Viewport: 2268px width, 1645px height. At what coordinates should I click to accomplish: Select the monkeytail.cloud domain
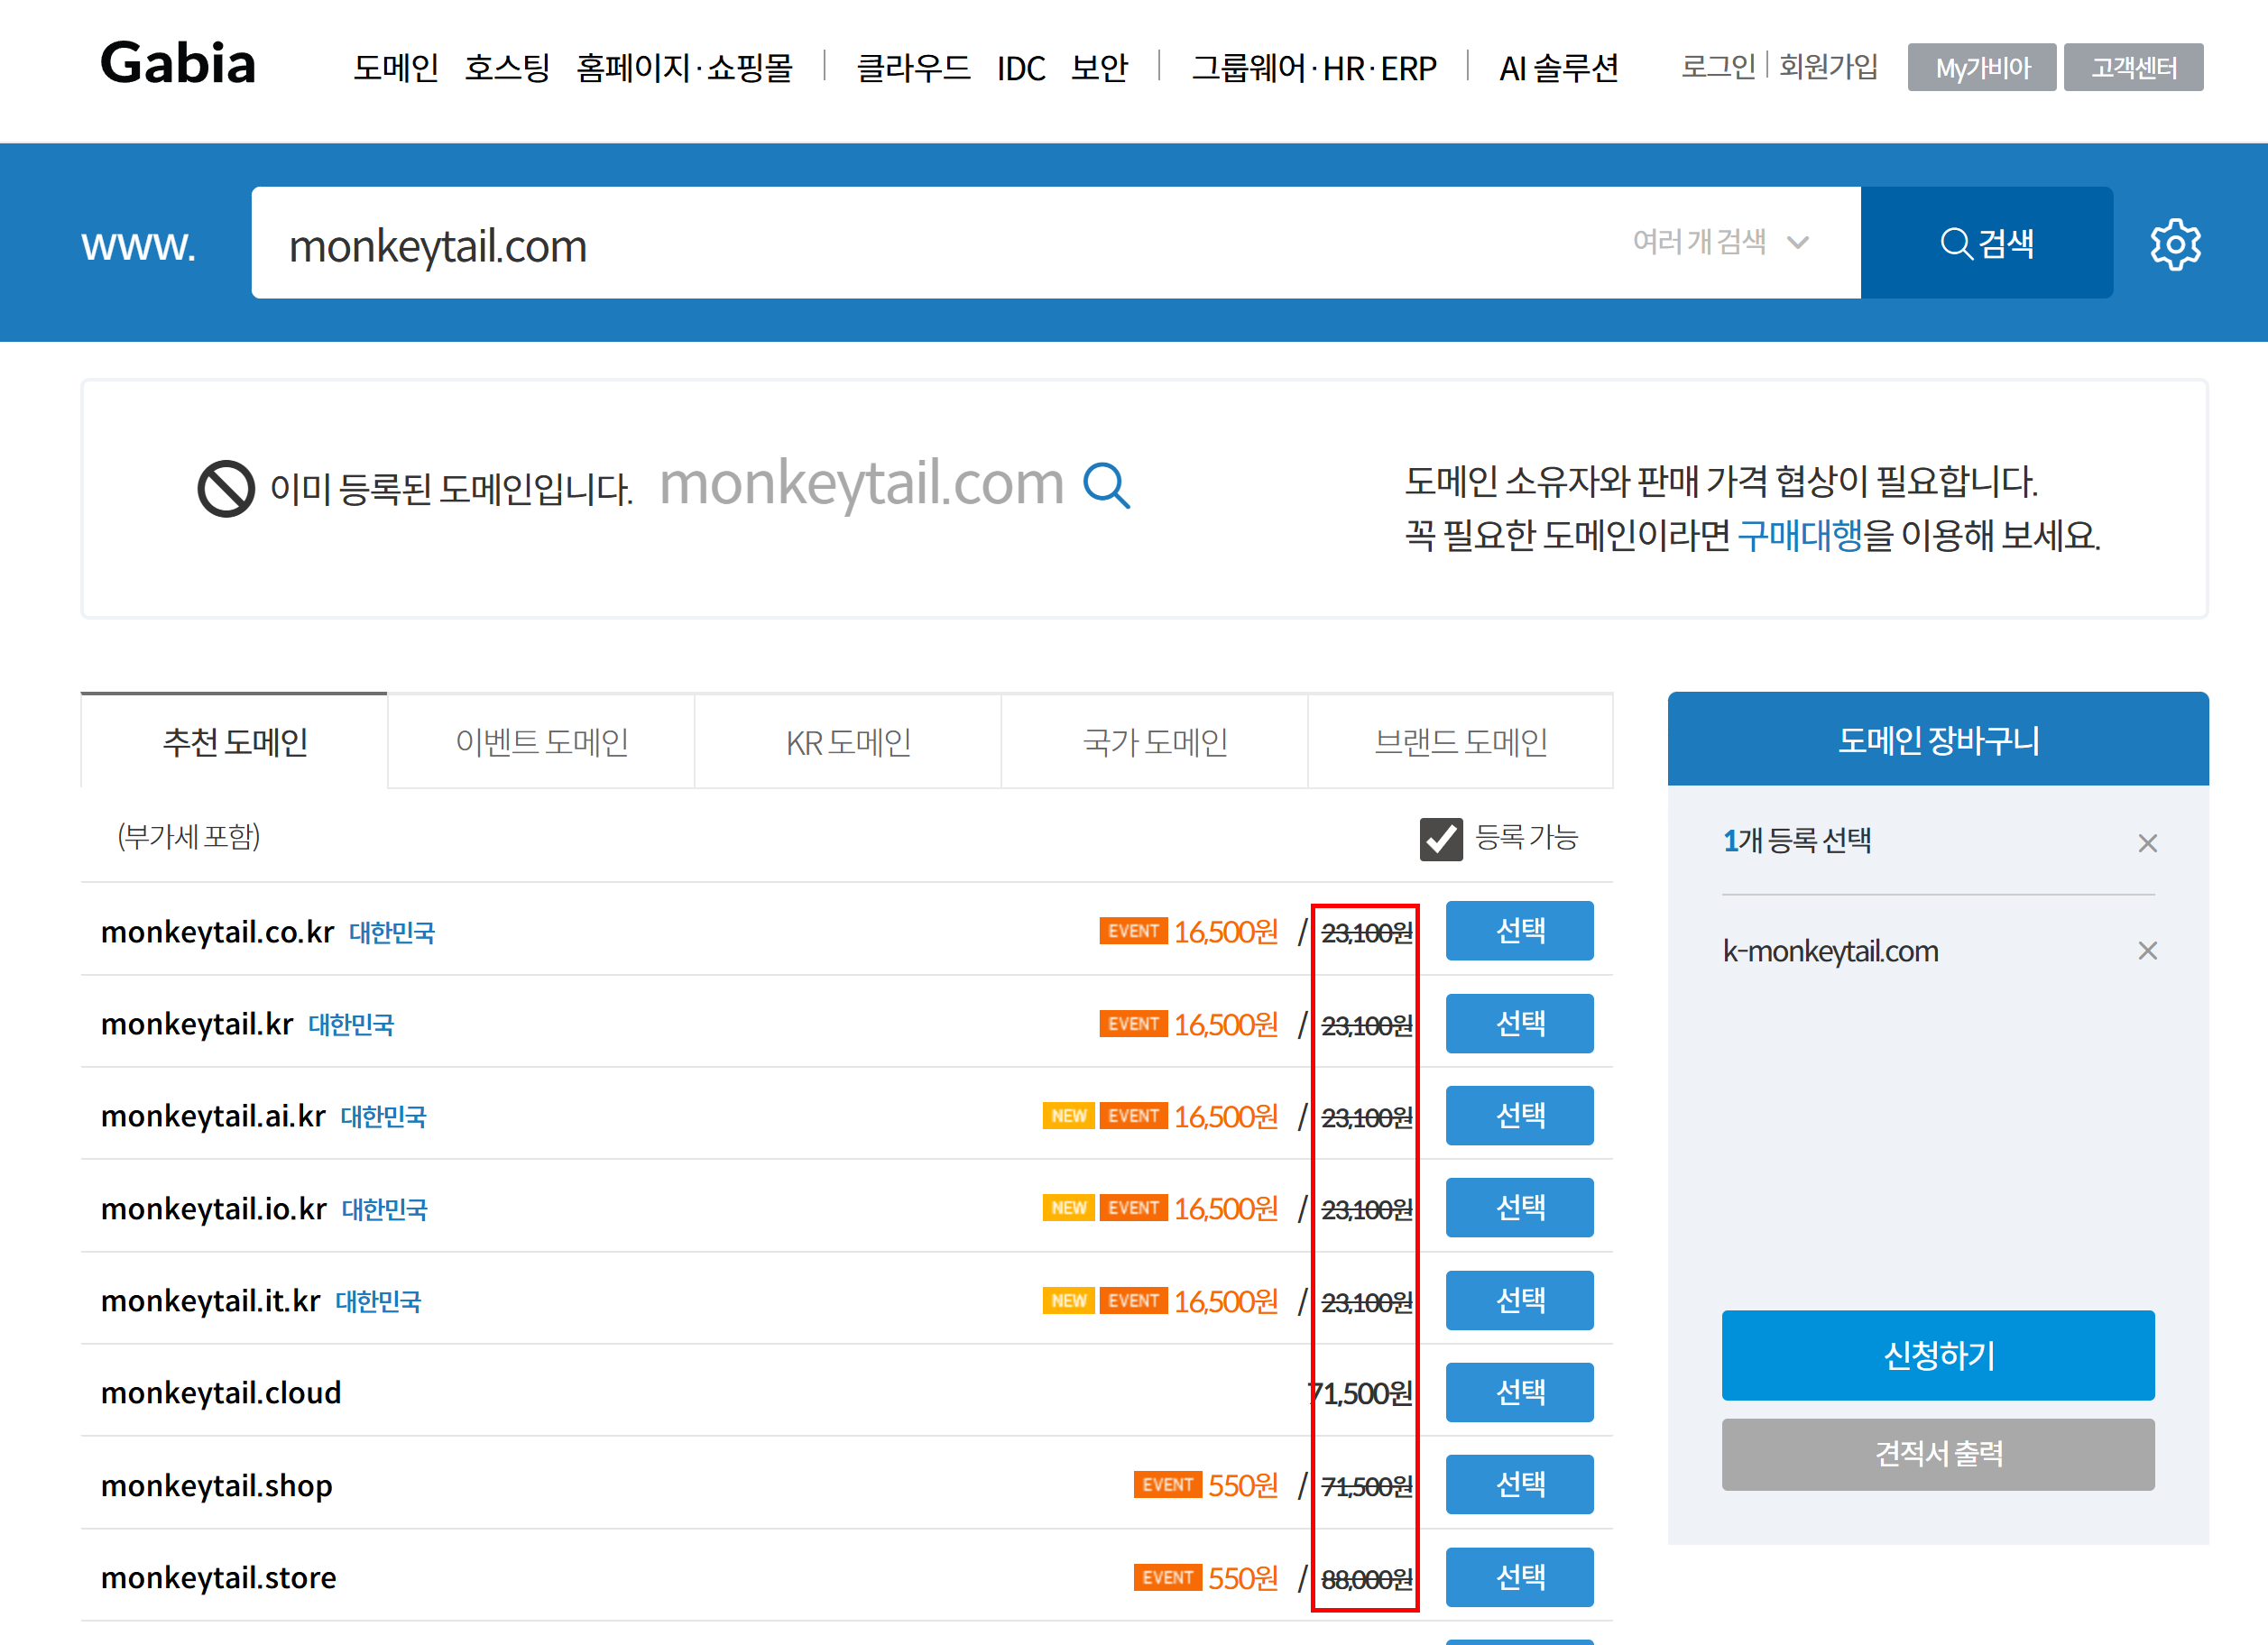click(x=1519, y=1392)
